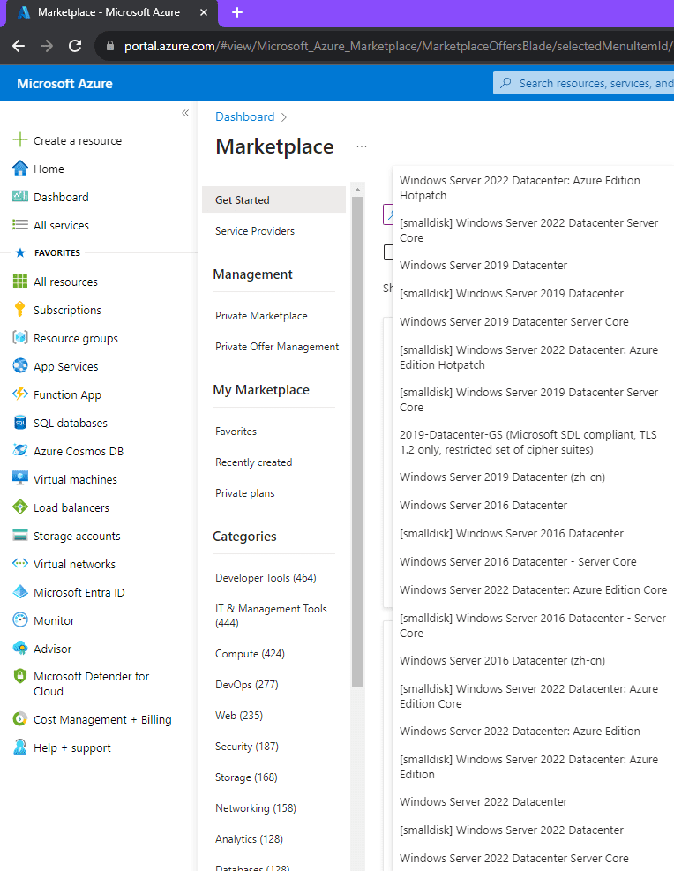Screen dimensions: 674x871
Task: Filter by DevOps (277) category
Action: tap(246, 685)
